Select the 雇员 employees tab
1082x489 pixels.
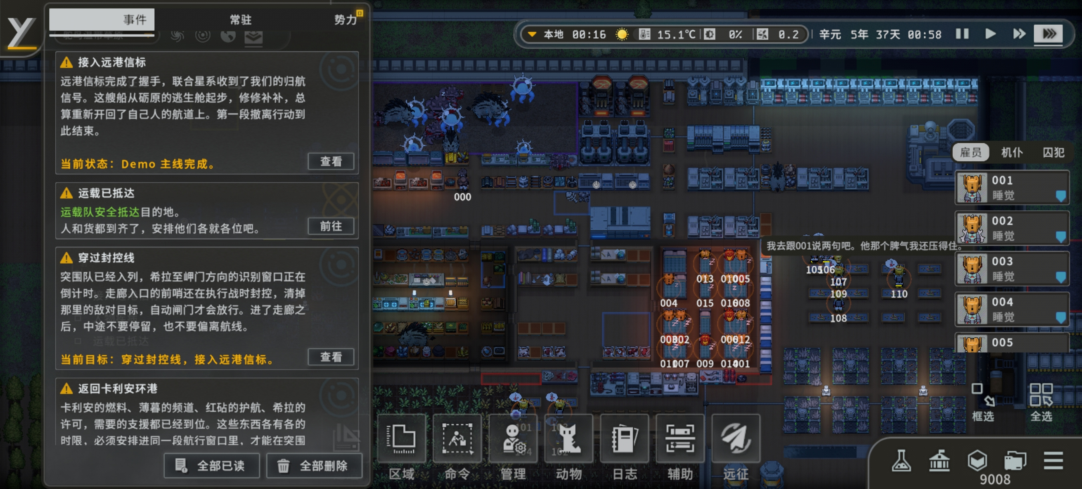971,152
